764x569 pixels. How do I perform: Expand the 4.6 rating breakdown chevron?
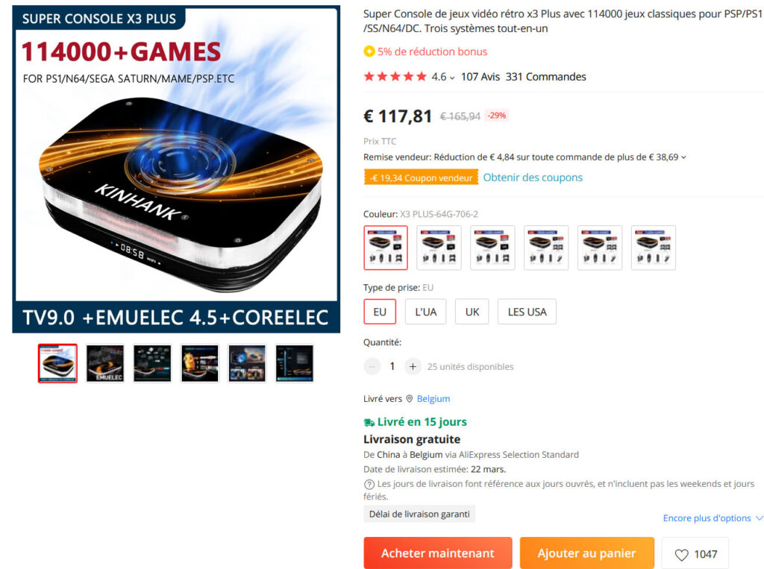coord(452,78)
